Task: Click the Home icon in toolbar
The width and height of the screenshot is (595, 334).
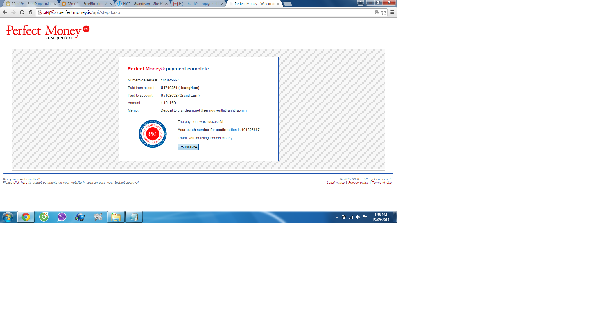Action: pyautogui.click(x=30, y=12)
